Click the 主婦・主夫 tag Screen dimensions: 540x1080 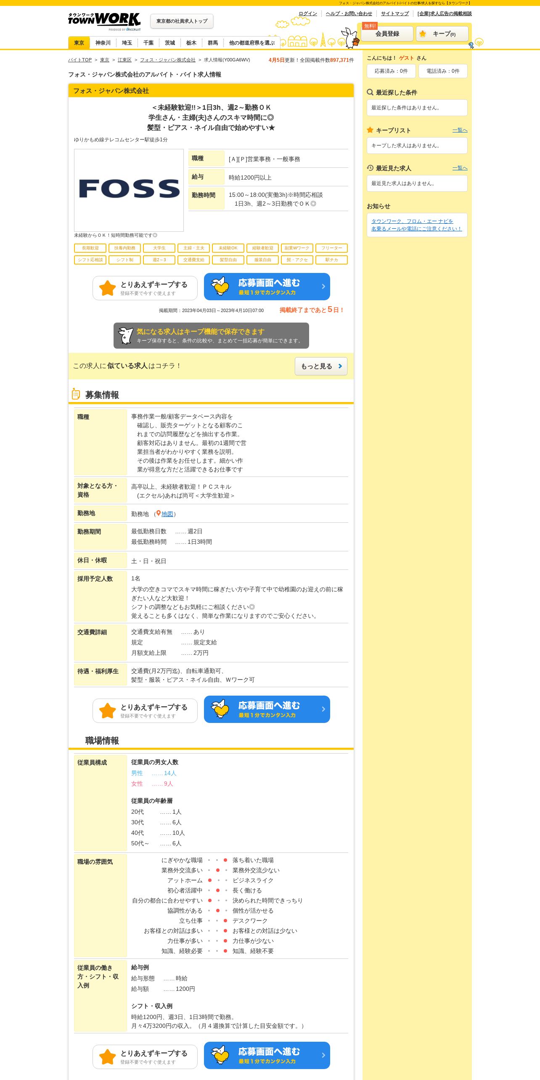194,248
